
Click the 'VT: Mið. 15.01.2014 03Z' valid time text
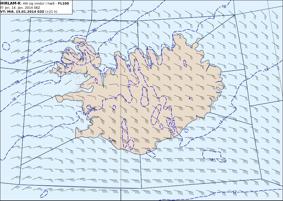click(x=22, y=12)
